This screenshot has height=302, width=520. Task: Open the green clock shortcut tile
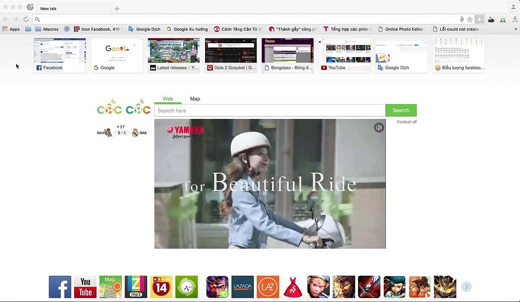click(x=187, y=287)
